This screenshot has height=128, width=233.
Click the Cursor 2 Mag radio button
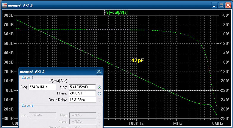point(99,115)
